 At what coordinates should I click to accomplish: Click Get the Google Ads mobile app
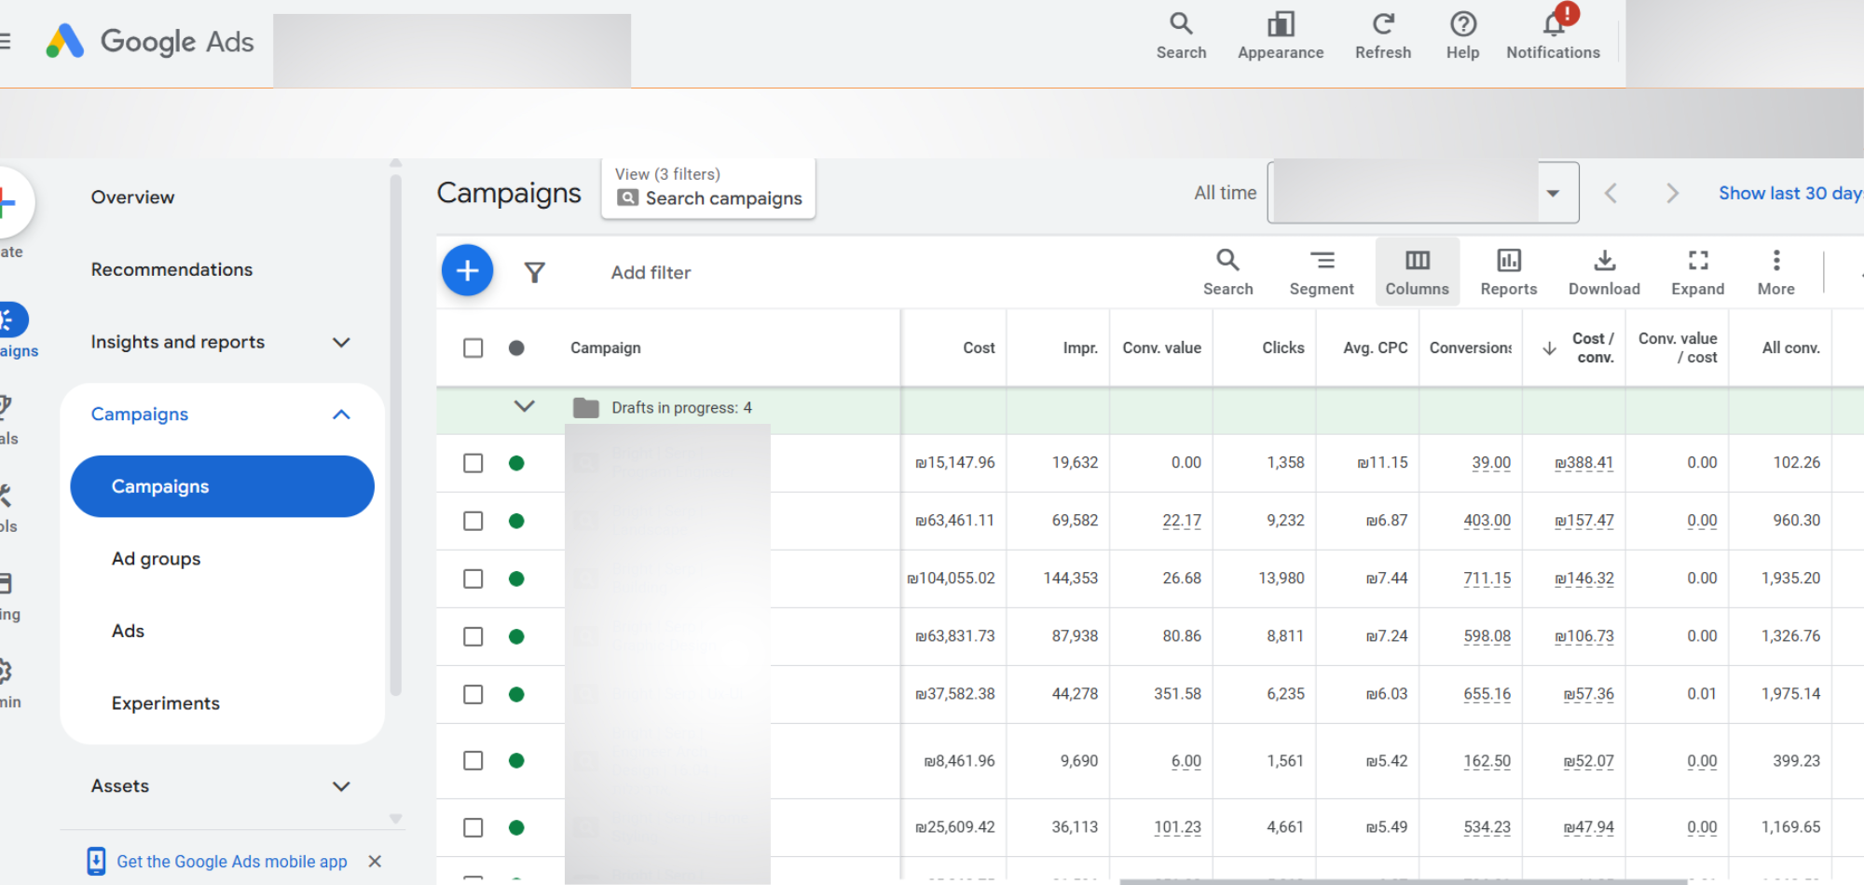pyautogui.click(x=232, y=862)
